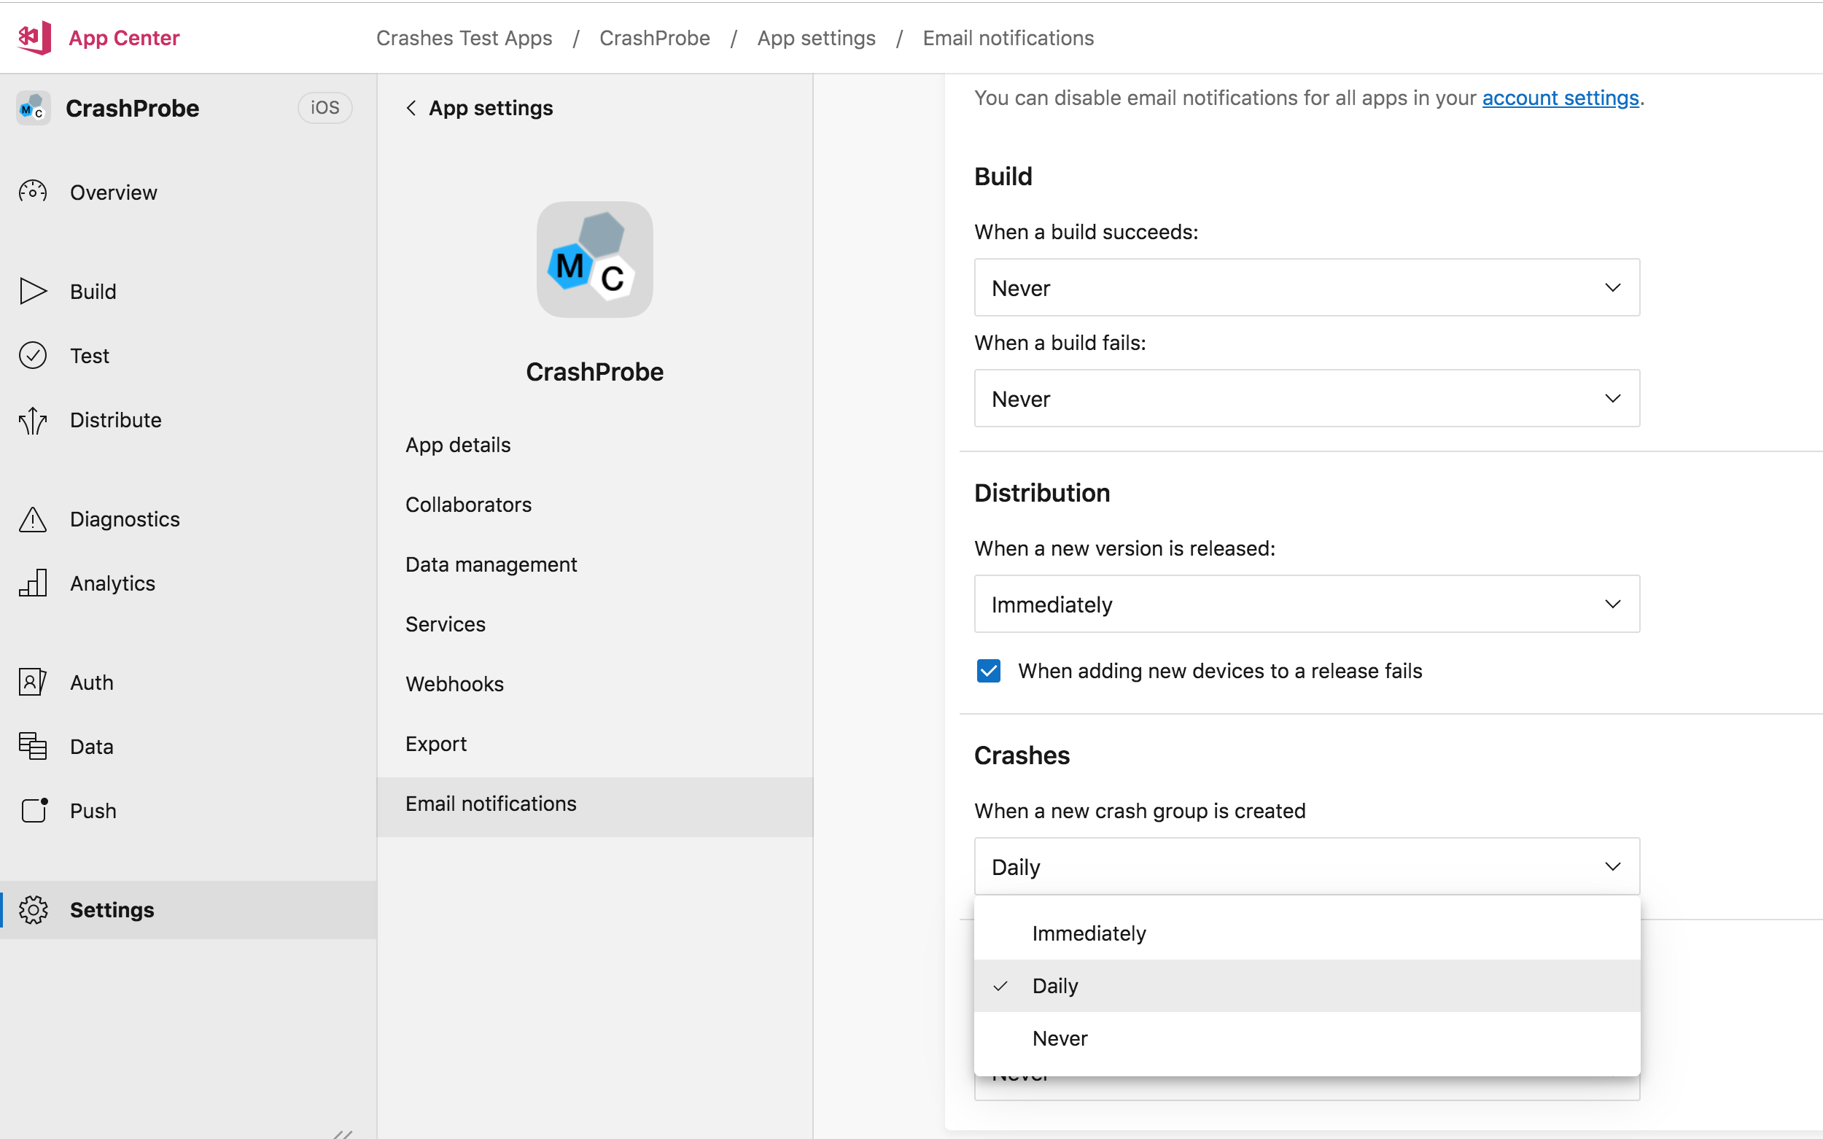This screenshot has width=1823, height=1139.
Task: Open Diagnostics via warning triangle icon
Action: click(x=33, y=519)
